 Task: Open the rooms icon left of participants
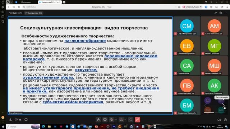(x=10, y=120)
